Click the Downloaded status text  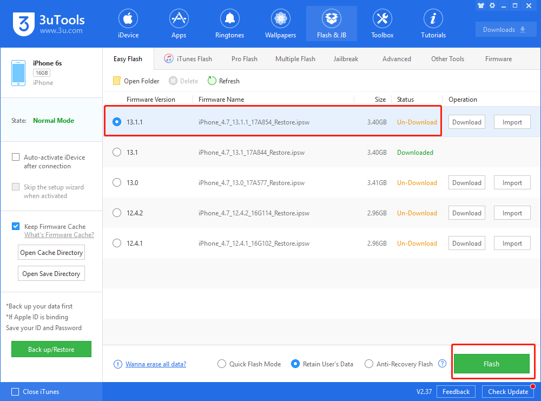415,153
